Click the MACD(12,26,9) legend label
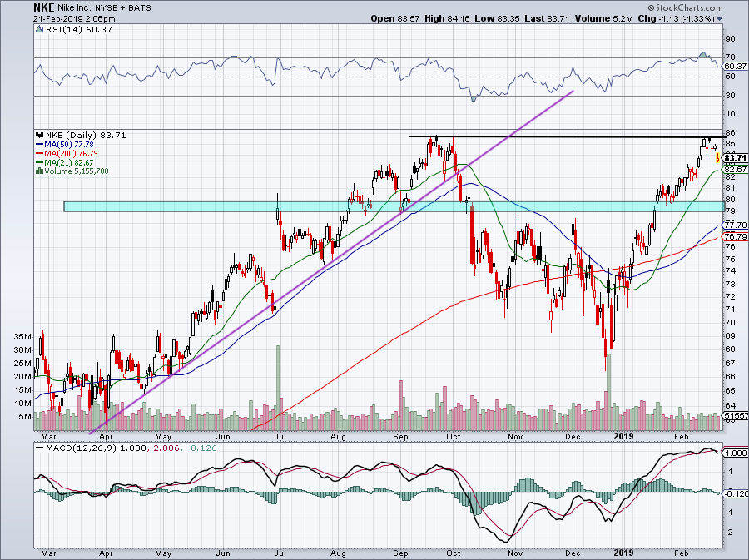 tap(82, 448)
